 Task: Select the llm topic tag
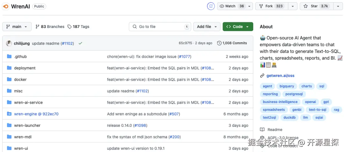tap(305, 118)
